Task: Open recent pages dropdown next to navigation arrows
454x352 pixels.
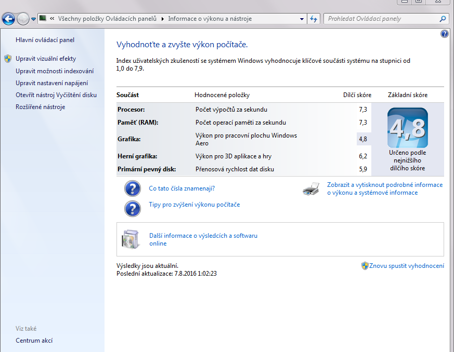Action: (x=34, y=19)
